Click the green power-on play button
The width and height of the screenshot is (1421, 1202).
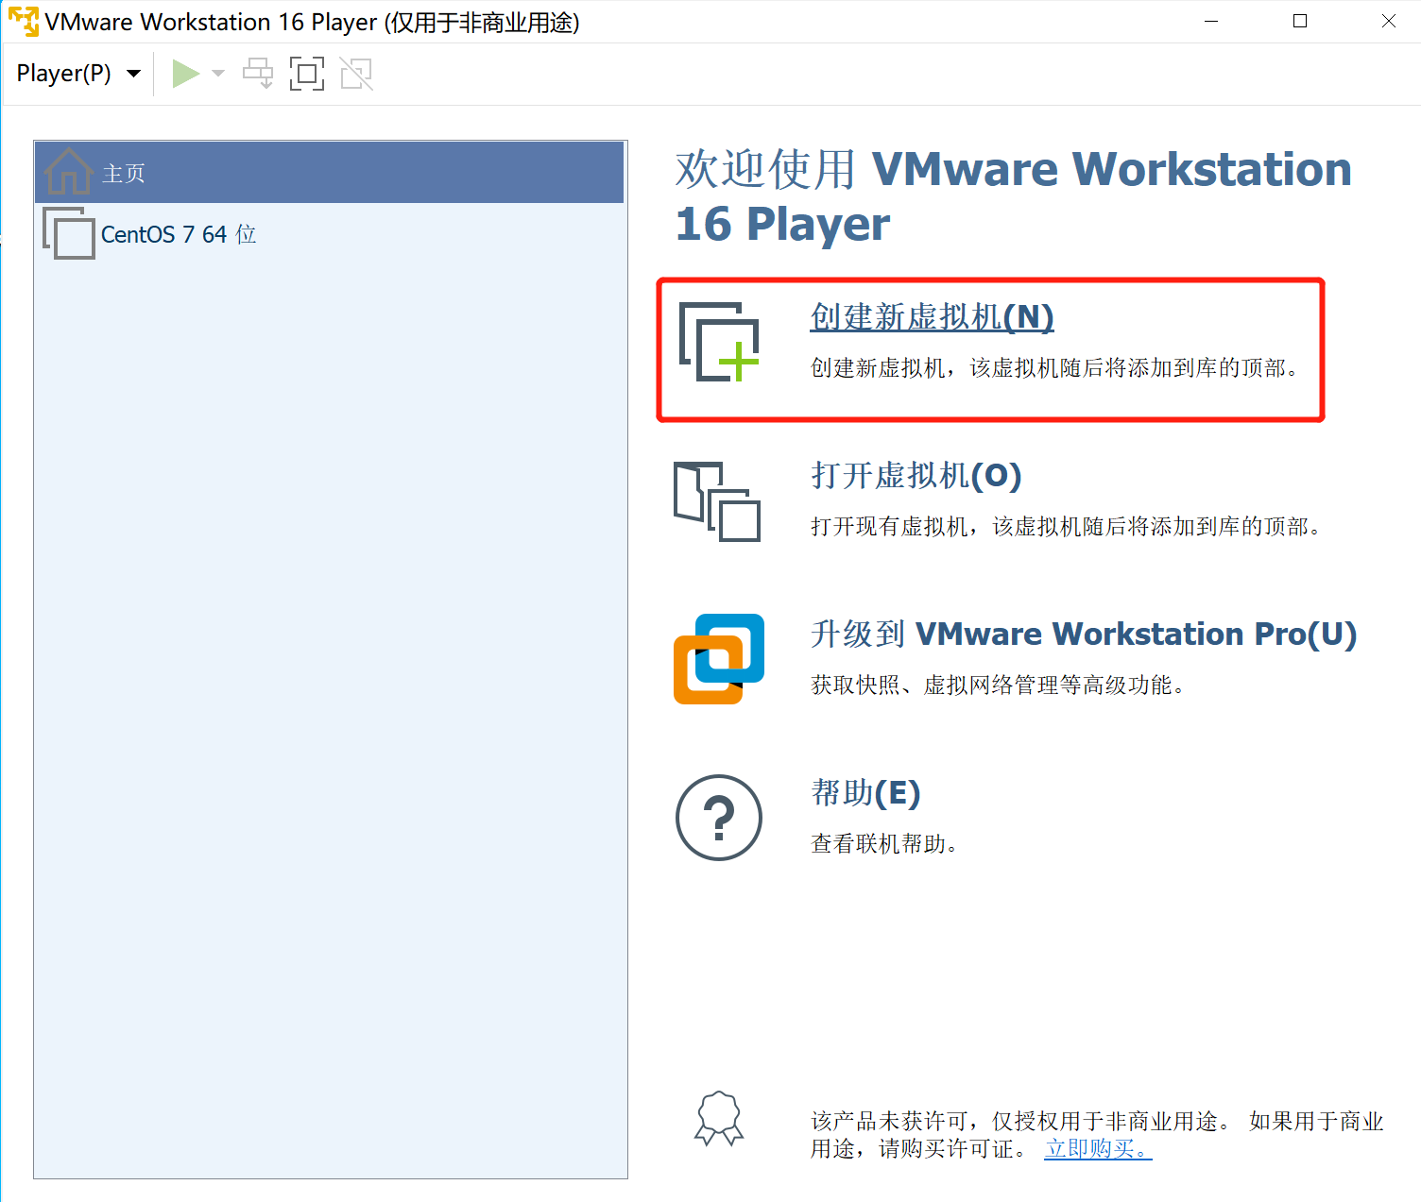(186, 74)
